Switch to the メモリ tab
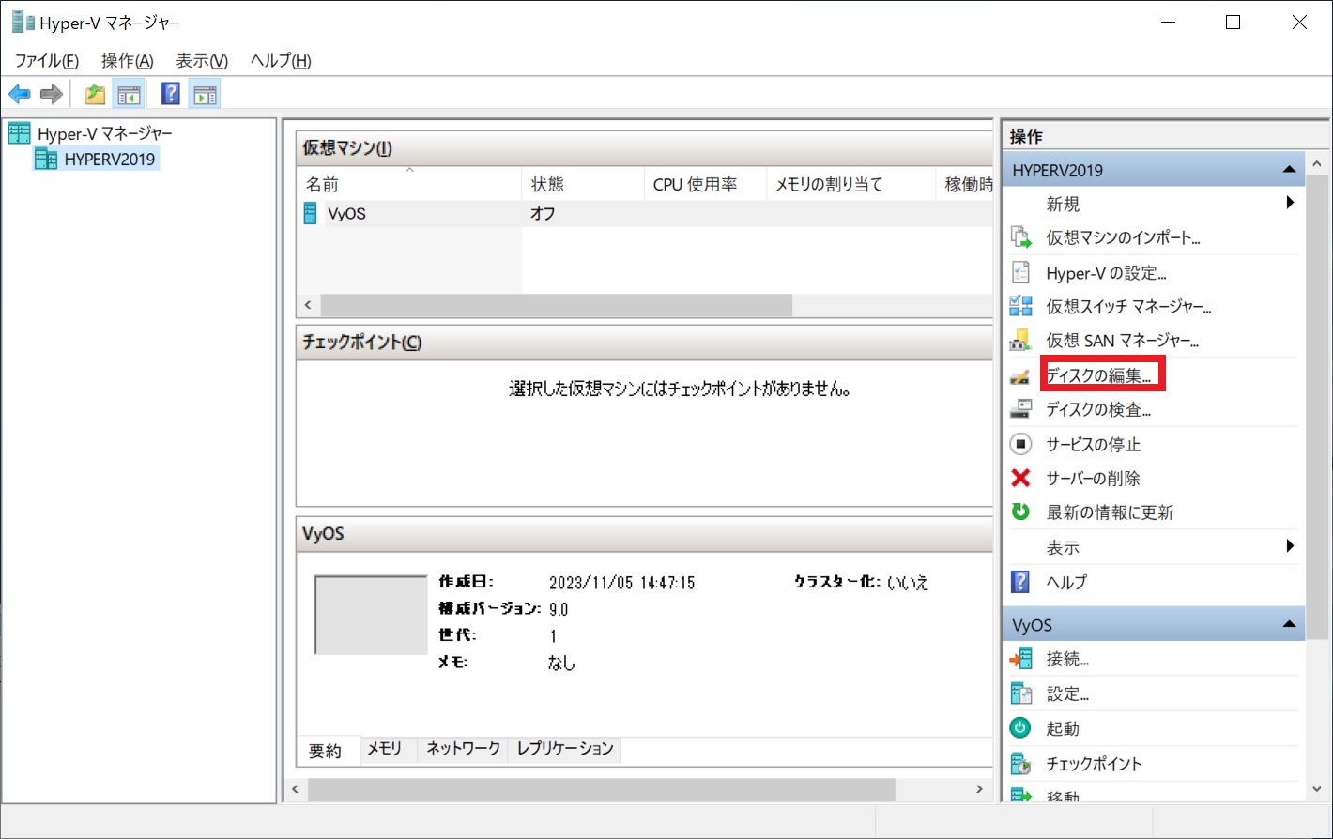The height and width of the screenshot is (839, 1333). pos(384,749)
